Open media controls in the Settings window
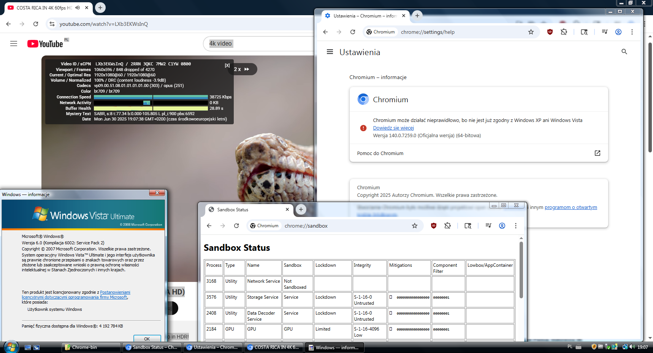This screenshot has height=353, width=653. pos(605,32)
